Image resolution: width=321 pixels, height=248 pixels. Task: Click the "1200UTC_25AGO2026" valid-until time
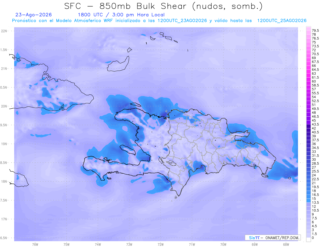[282, 21]
